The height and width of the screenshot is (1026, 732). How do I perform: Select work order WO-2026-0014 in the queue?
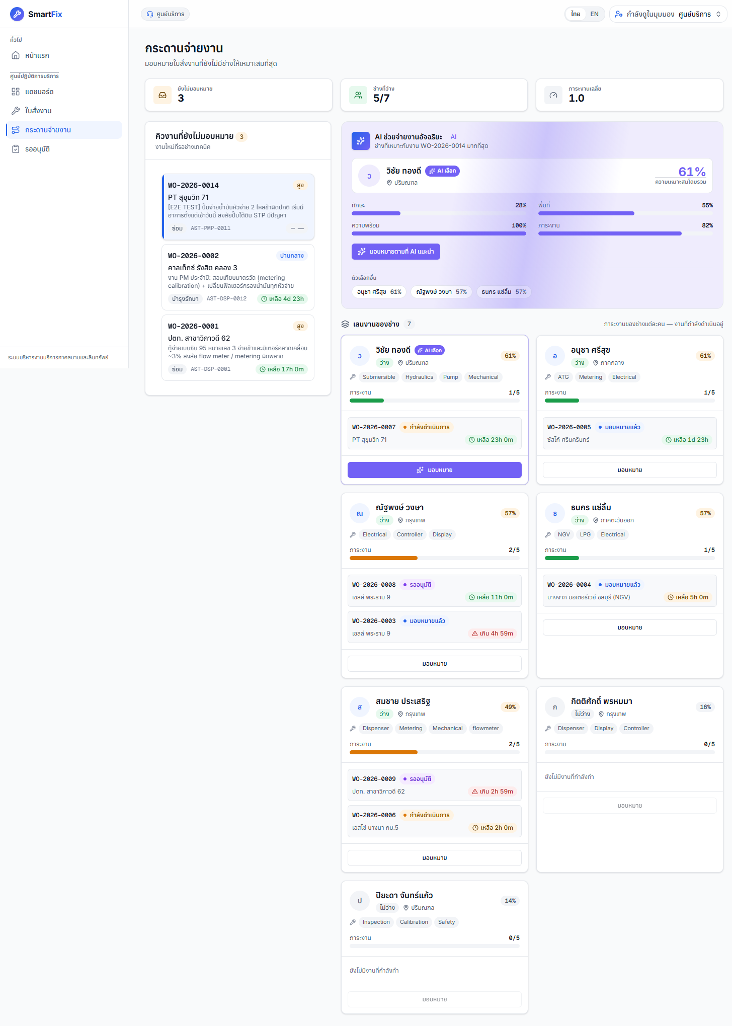238,207
